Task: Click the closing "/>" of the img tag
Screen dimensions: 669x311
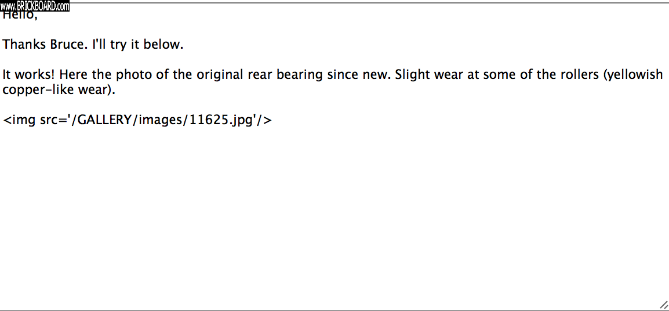Action: coord(264,120)
